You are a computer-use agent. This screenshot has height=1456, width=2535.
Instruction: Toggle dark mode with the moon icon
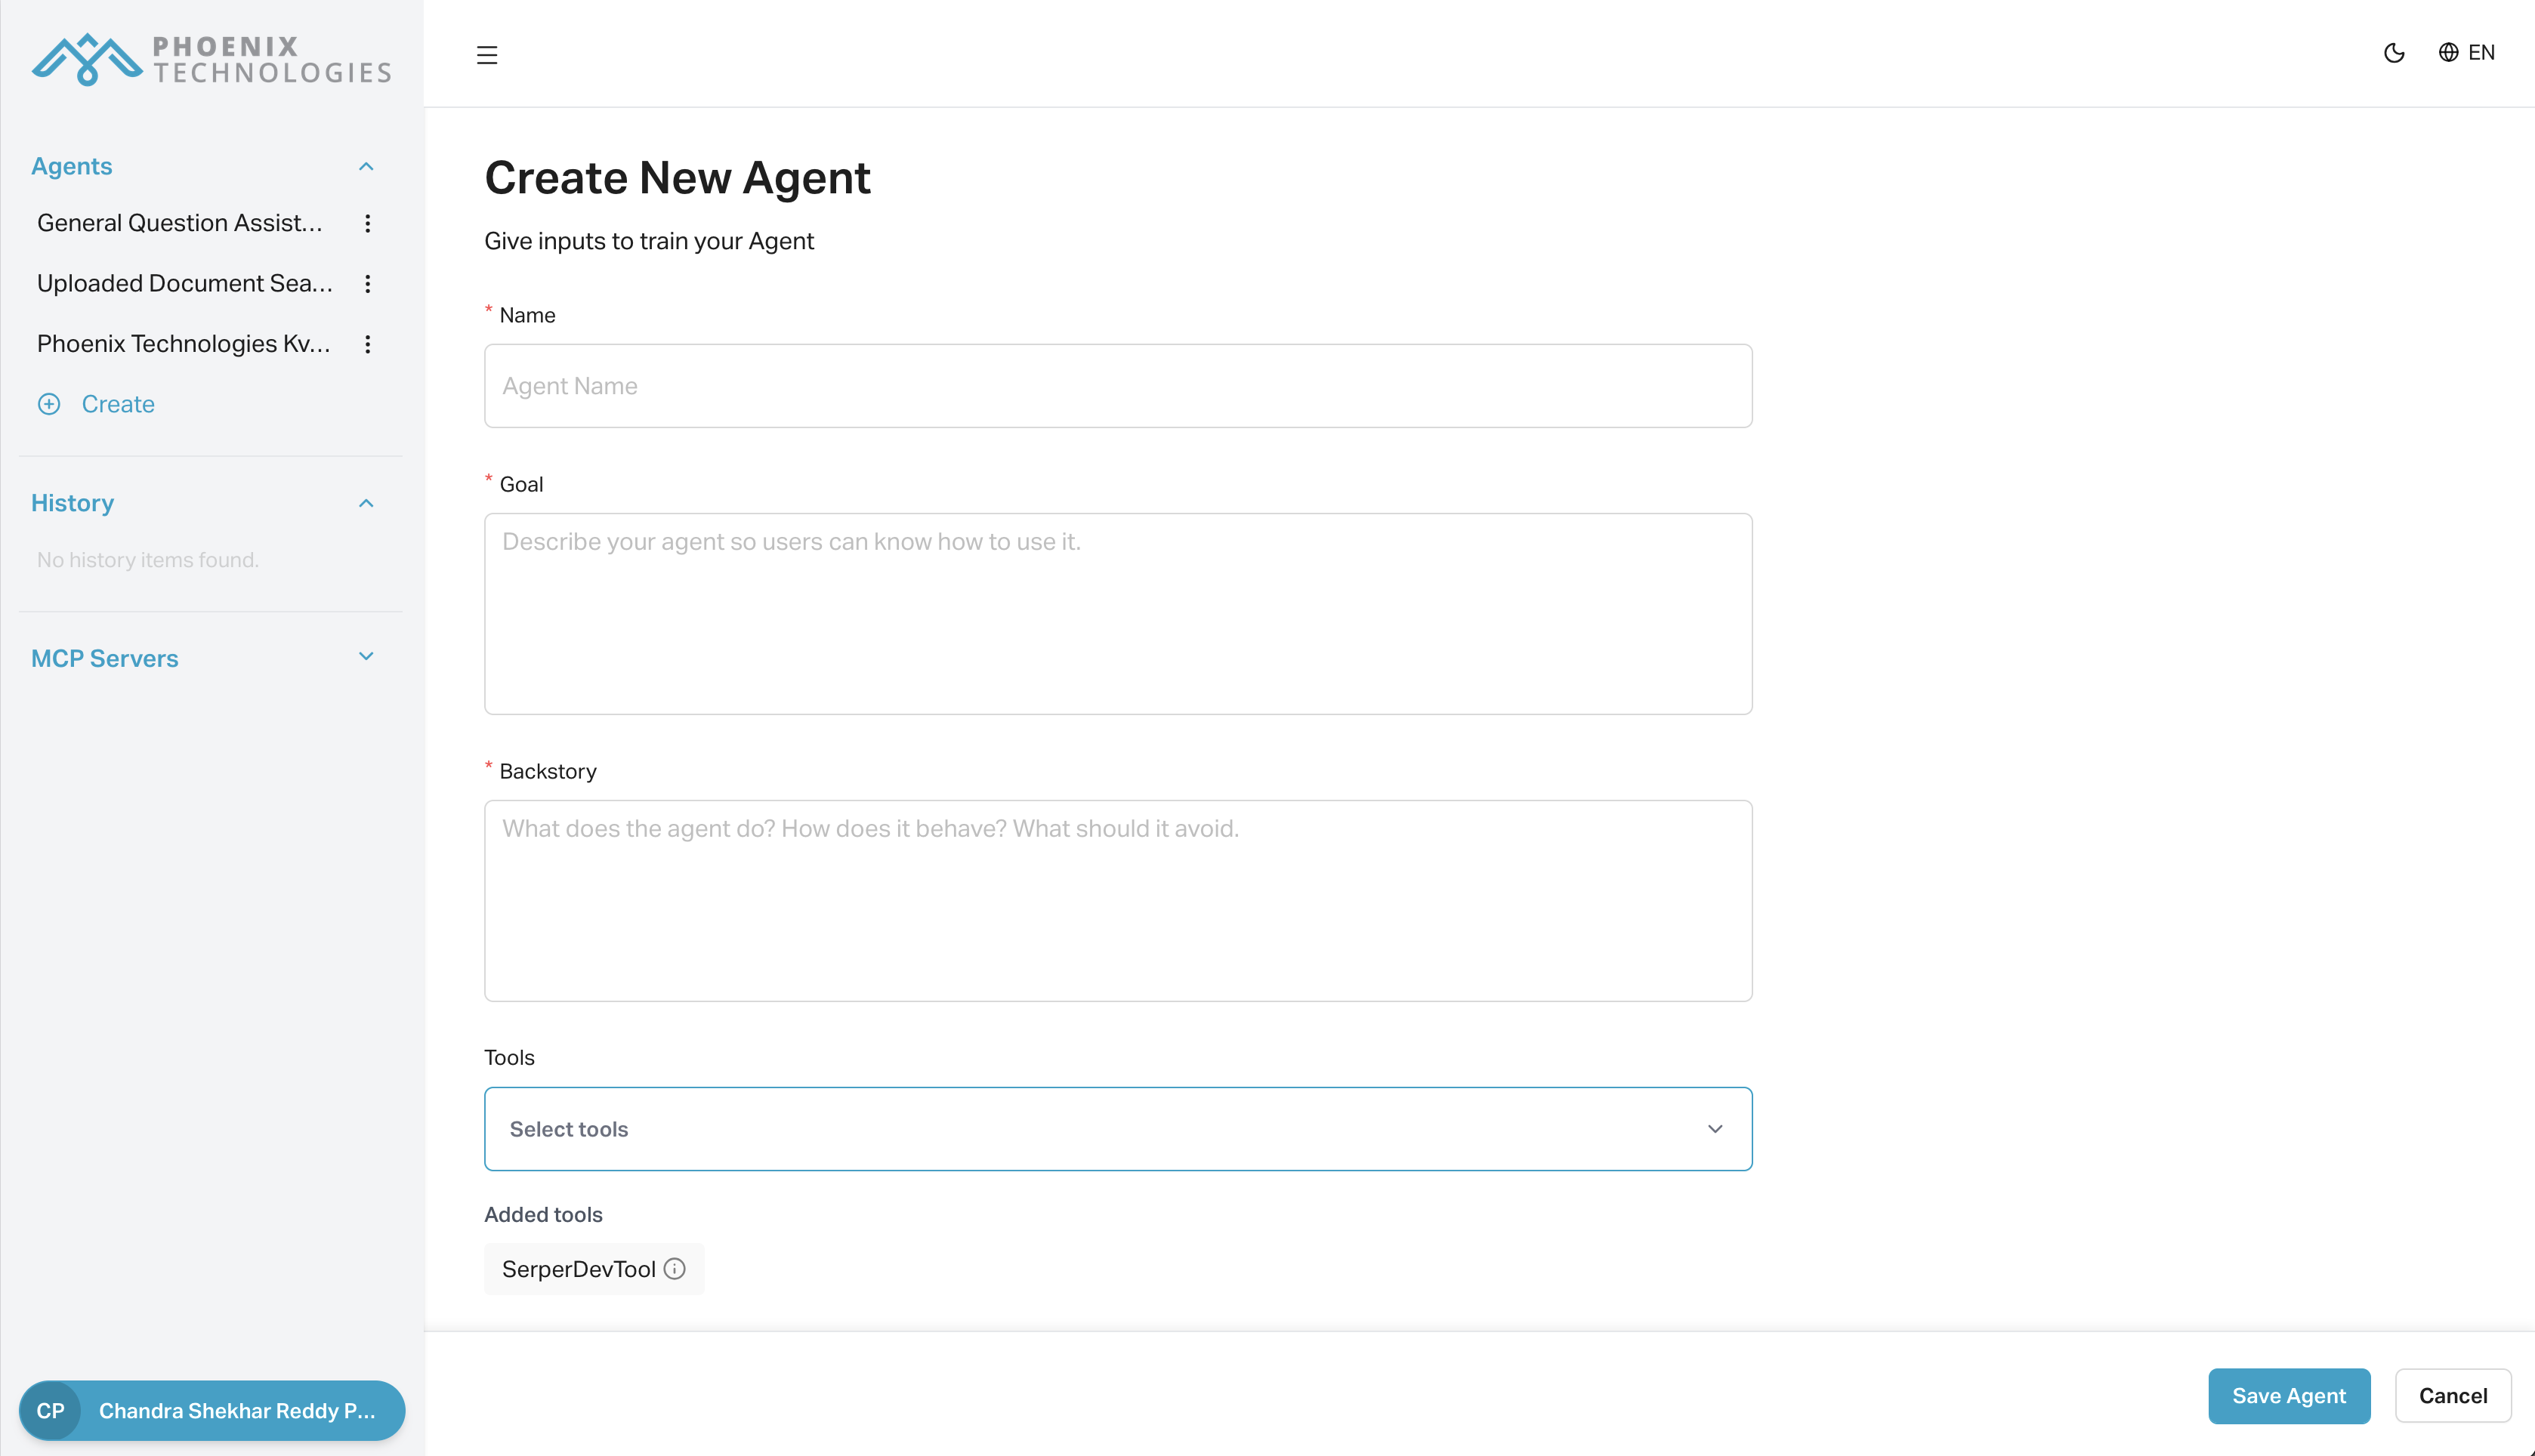2394,53
